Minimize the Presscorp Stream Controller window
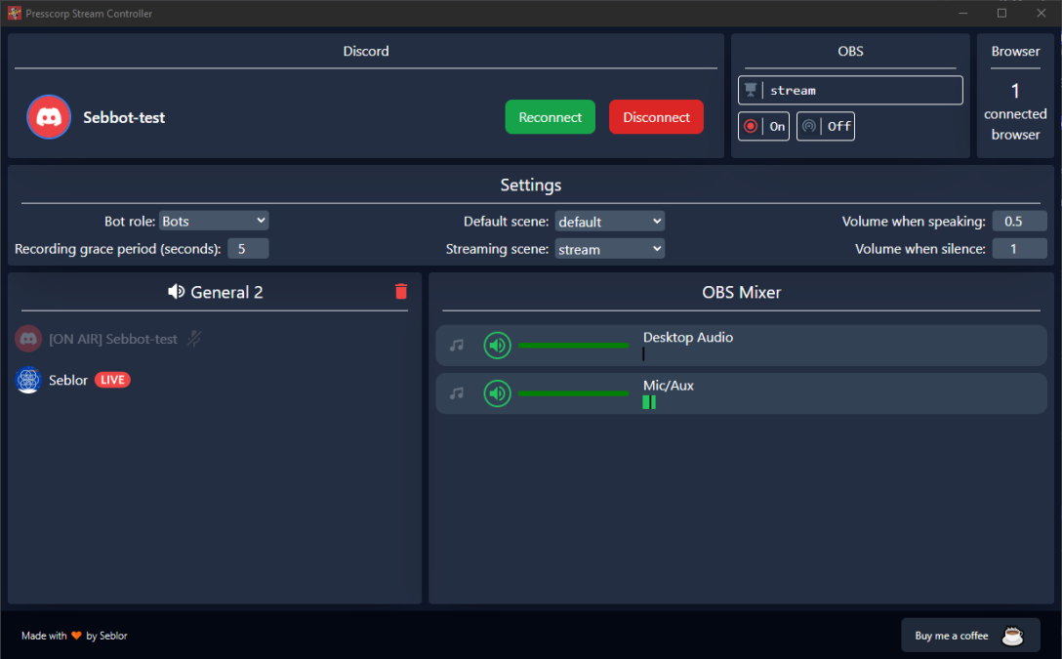The width and height of the screenshot is (1062, 659). click(963, 13)
